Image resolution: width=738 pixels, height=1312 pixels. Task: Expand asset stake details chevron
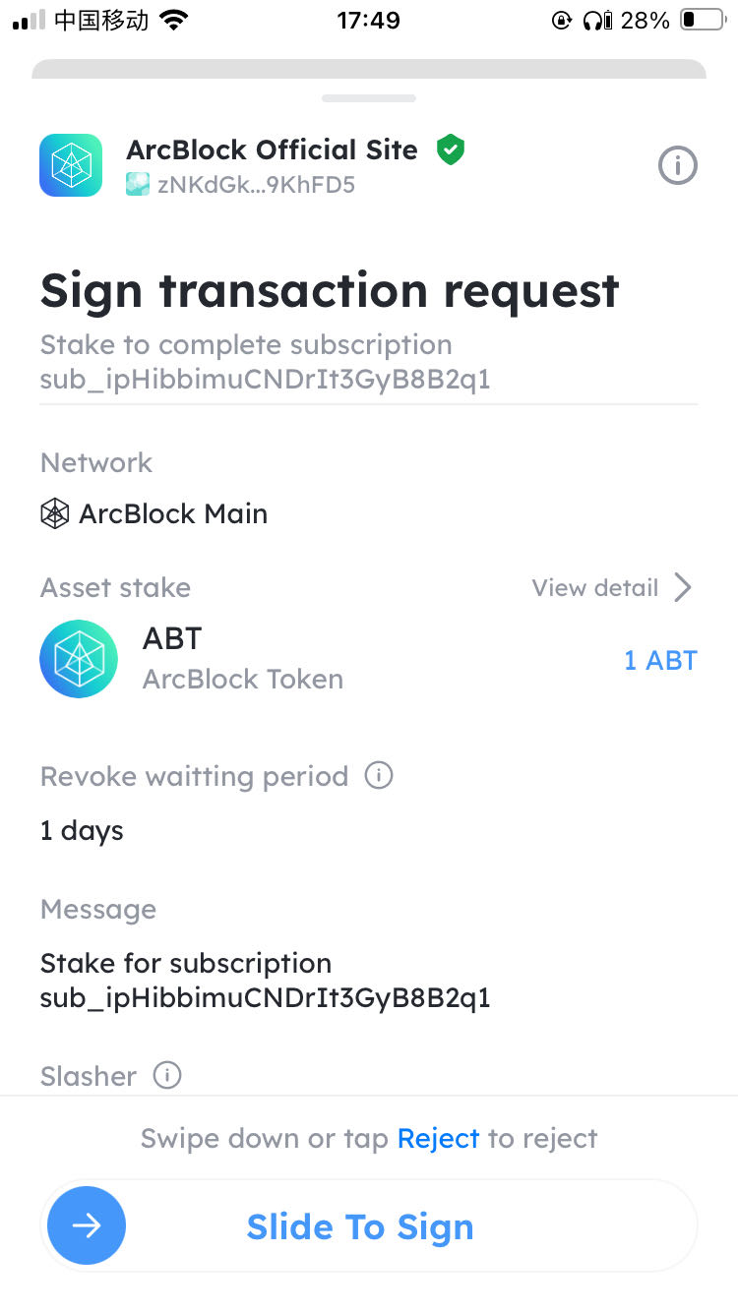[x=683, y=588]
